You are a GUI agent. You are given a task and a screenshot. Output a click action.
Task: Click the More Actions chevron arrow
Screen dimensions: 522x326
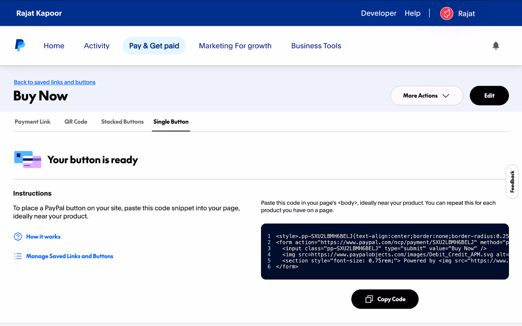[x=446, y=96]
